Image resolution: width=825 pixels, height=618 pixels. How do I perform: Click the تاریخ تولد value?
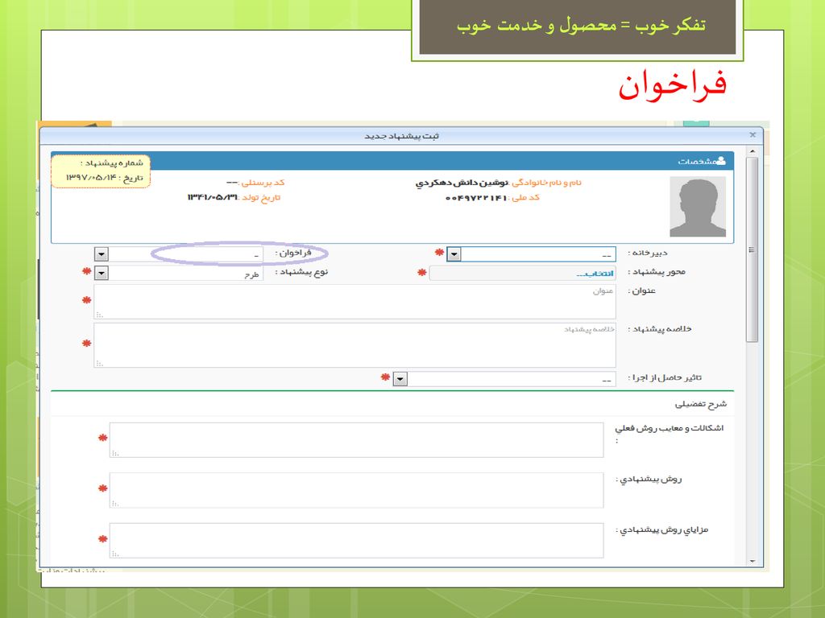click(213, 198)
